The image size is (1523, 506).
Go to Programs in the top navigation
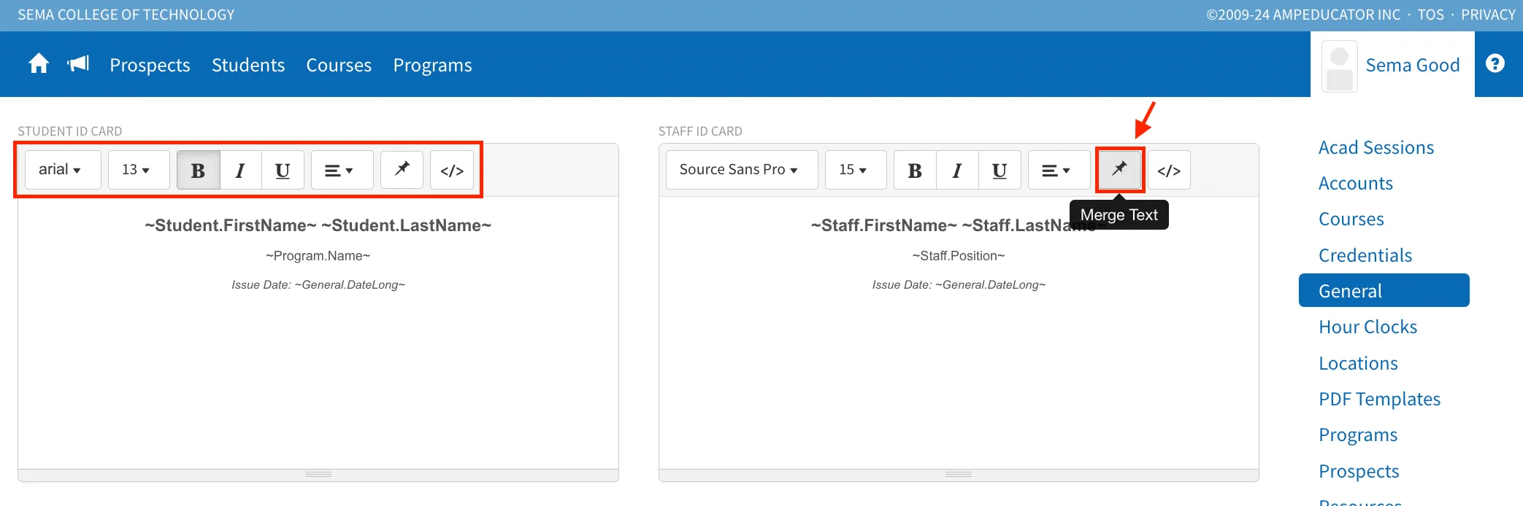(x=432, y=65)
